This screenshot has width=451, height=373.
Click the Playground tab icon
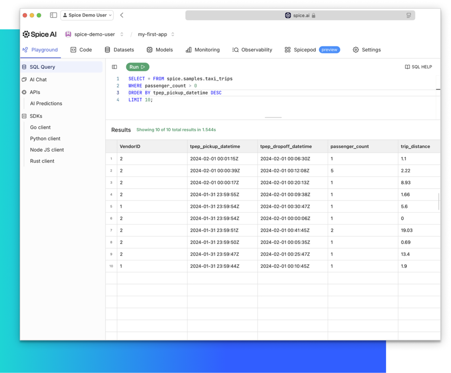[25, 50]
